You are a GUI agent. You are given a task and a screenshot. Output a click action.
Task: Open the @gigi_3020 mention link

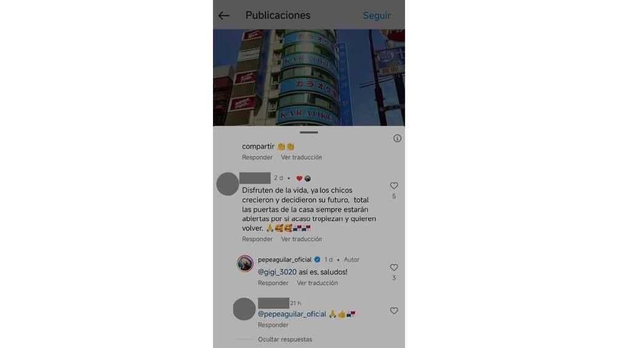point(277,272)
